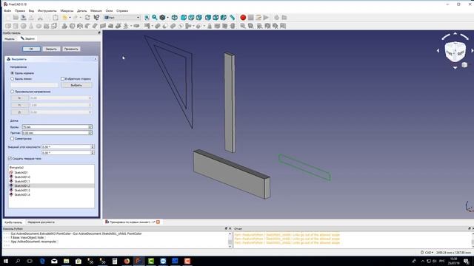
Task: Set Rear view with cube icon
Action: click(x=208, y=18)
